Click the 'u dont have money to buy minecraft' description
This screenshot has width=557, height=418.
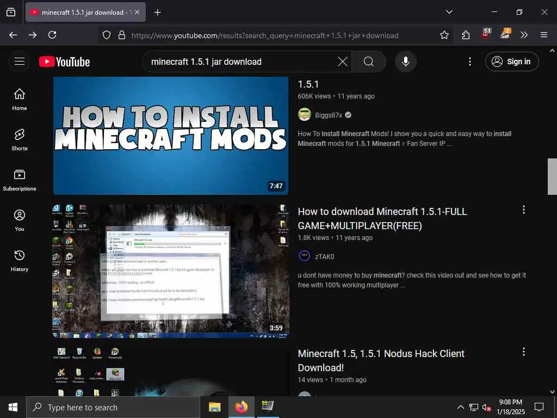coord(412,280)
